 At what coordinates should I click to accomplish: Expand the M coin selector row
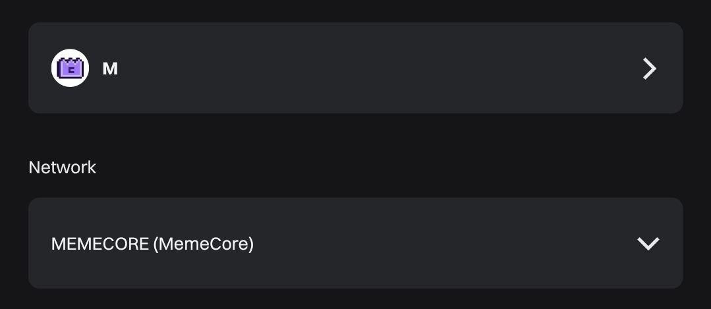(356, 68)
